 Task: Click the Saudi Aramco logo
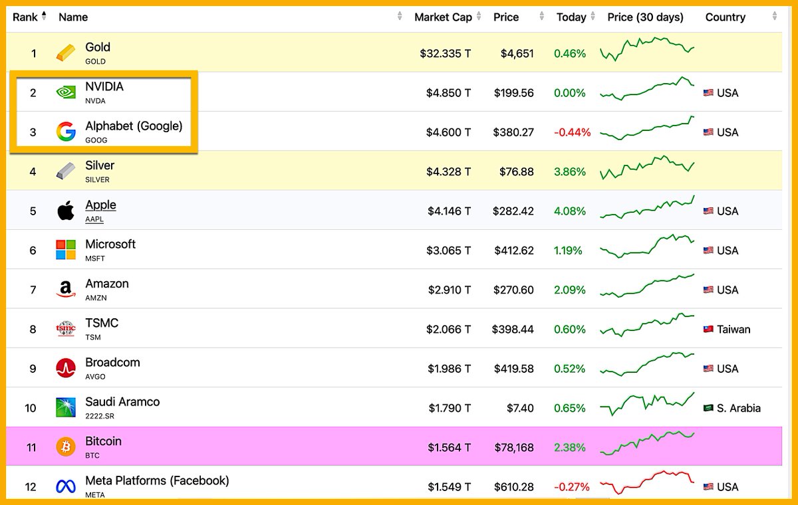(66, 407)
